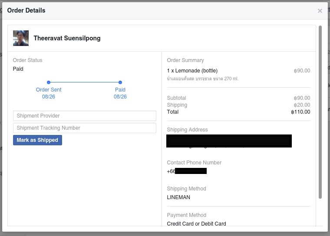Click the Order Sent 08/26 label

[49, 93]
